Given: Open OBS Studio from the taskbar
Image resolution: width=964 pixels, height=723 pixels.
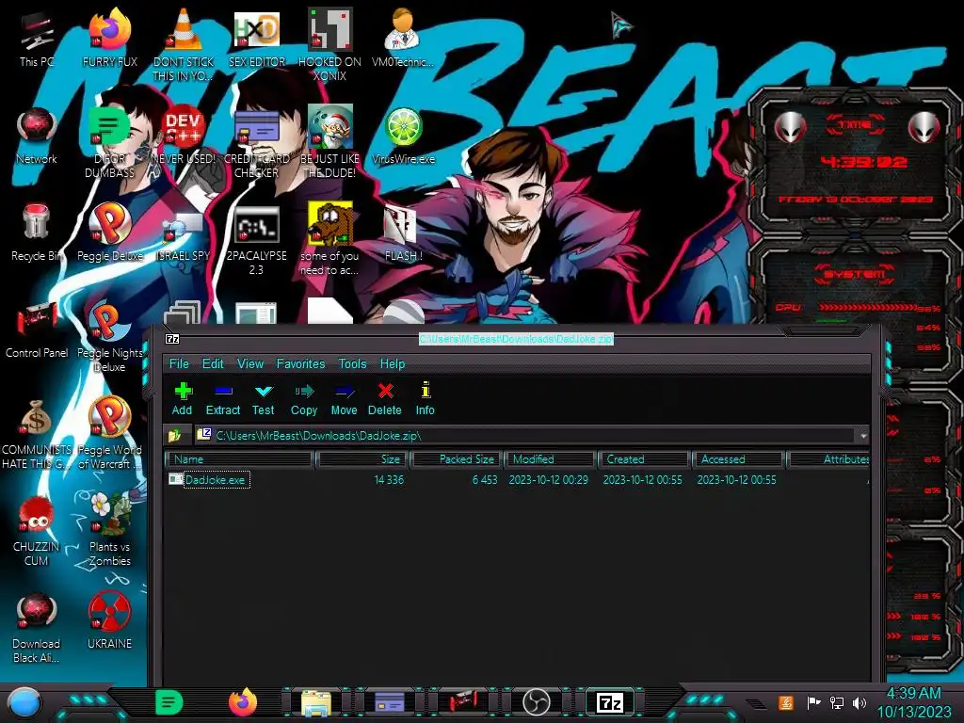Looking at the screenshot, I should click(536, 702).
